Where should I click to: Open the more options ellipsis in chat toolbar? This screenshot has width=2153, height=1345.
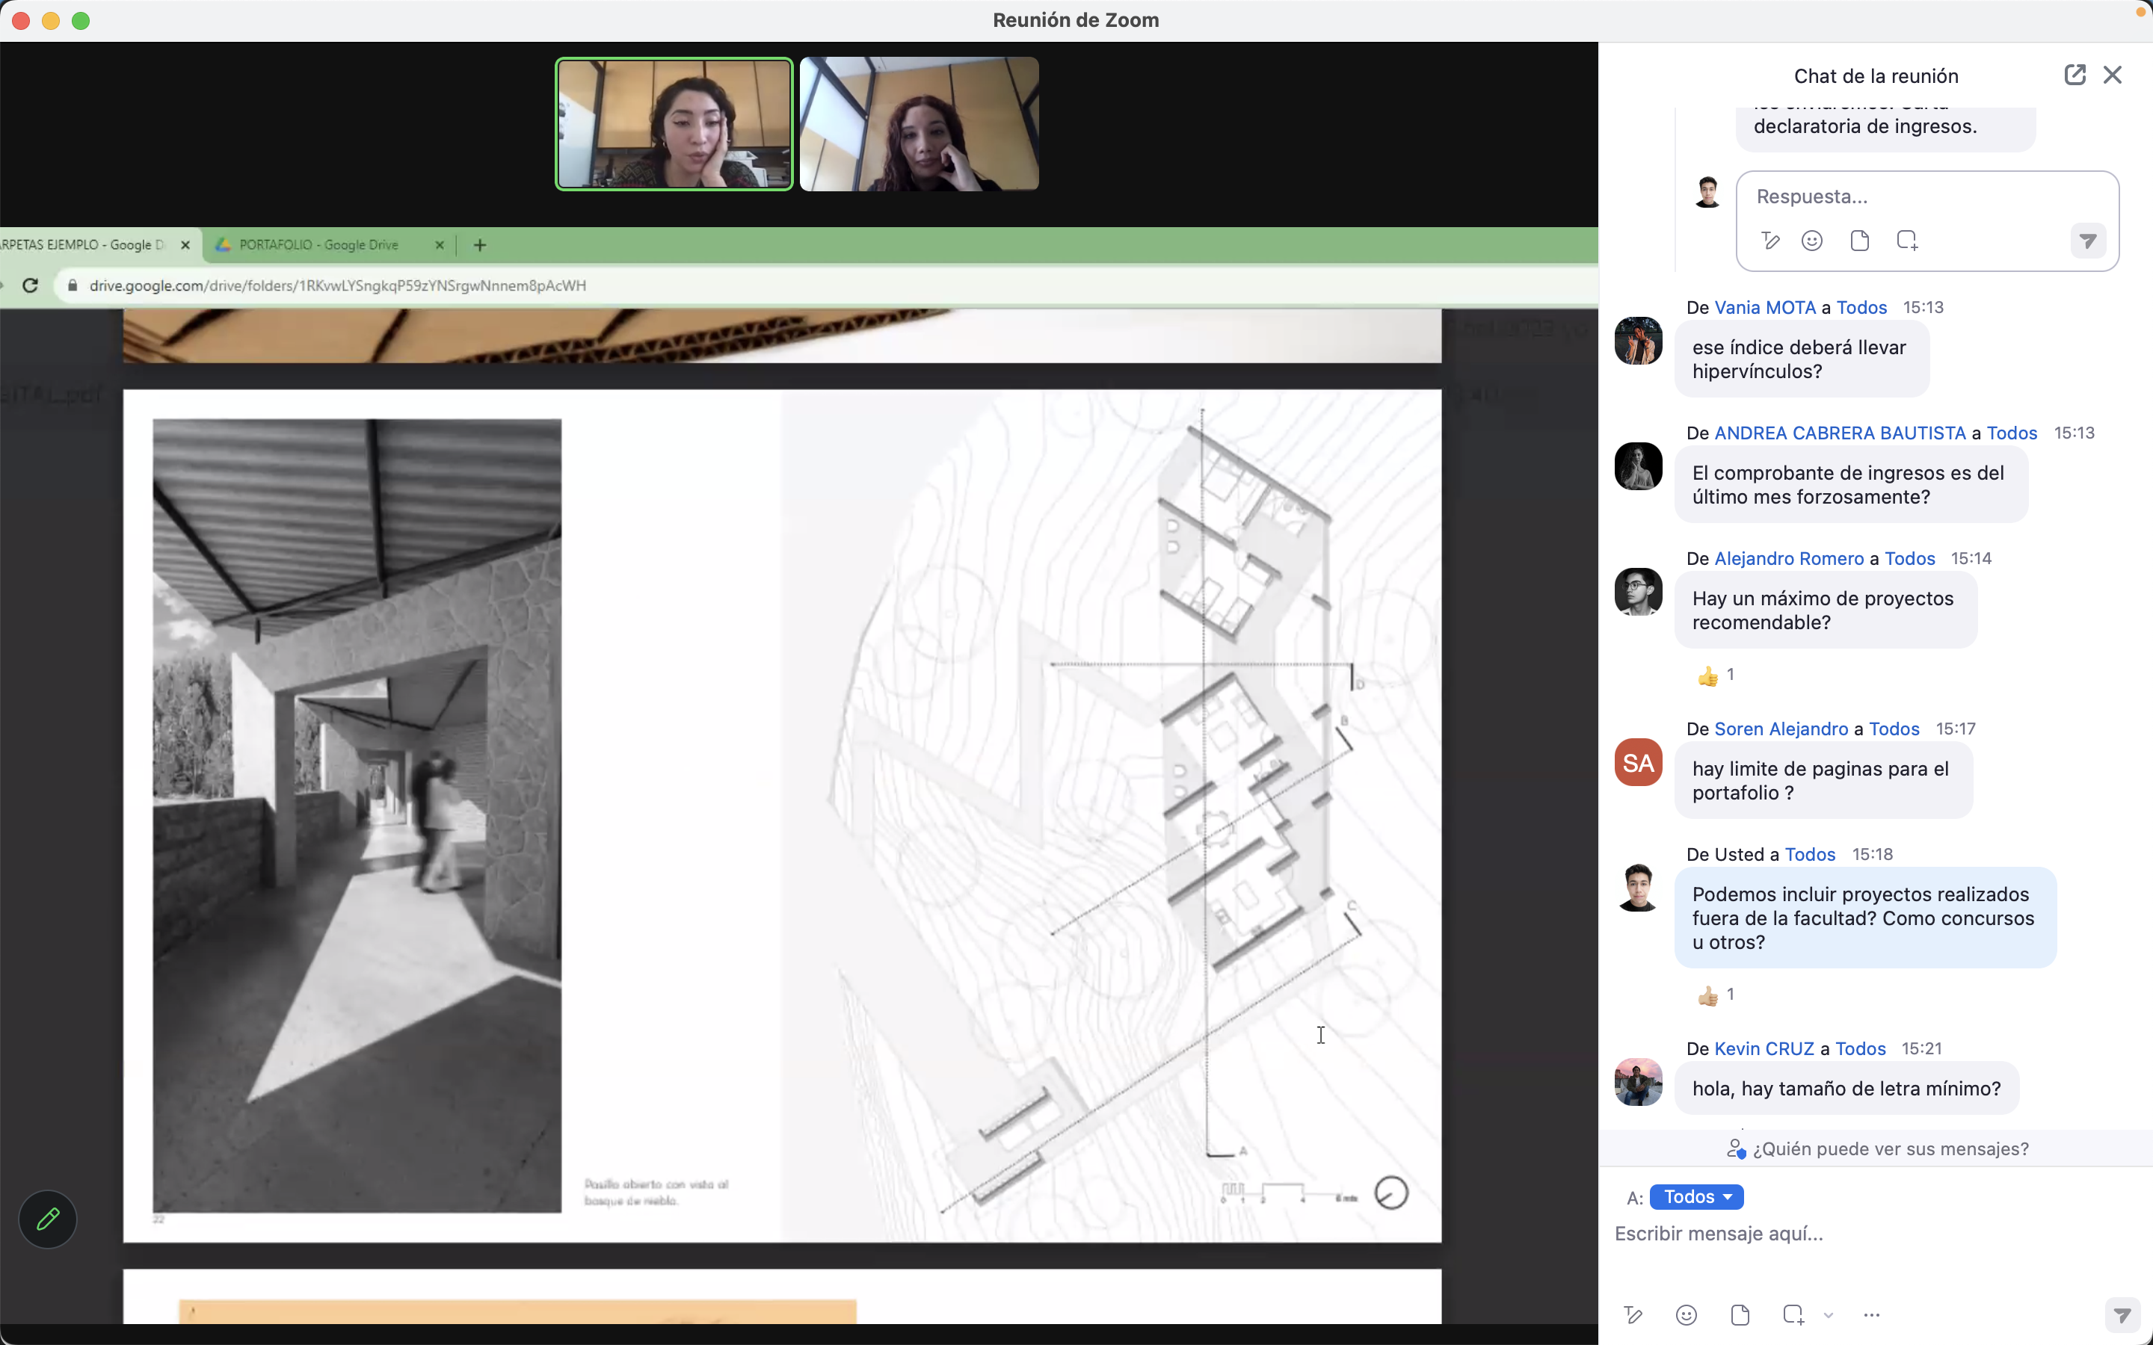1872,1315
